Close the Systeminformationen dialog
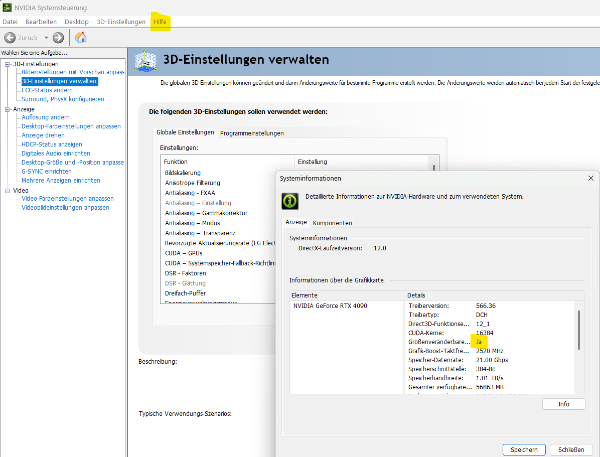Viewport: 600px width, 457px height. [591, 178]
